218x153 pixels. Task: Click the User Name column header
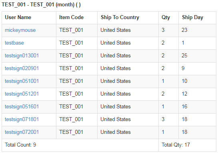[x=18, y=18]
